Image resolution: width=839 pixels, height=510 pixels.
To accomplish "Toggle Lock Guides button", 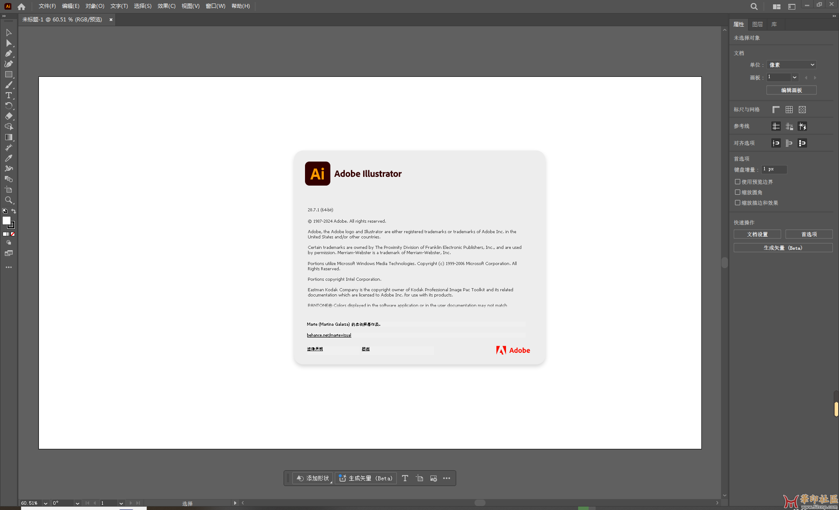I will click(789, 126).
